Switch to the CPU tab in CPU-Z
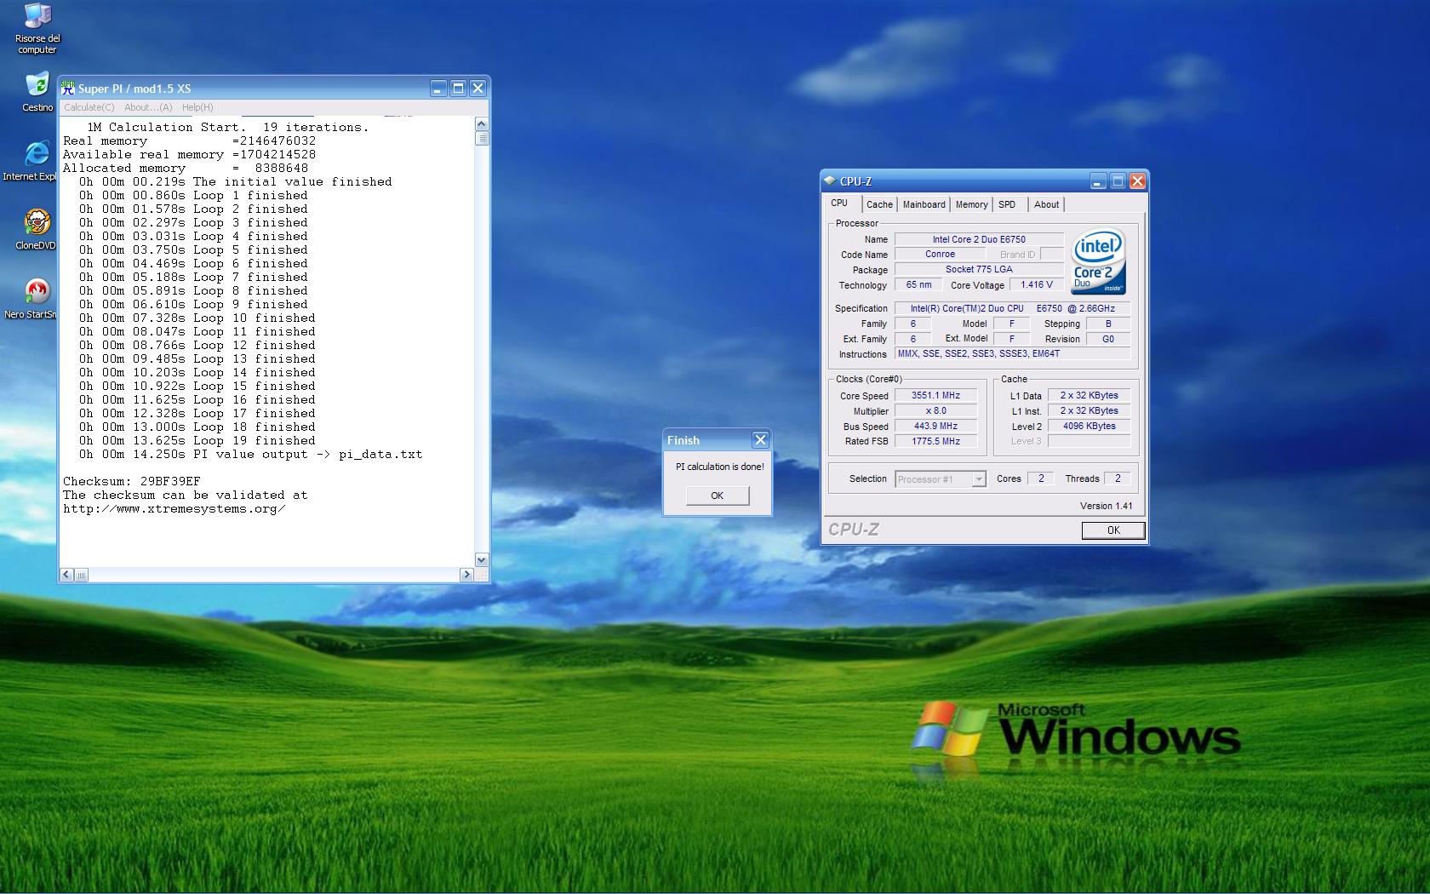 [839, 203]
